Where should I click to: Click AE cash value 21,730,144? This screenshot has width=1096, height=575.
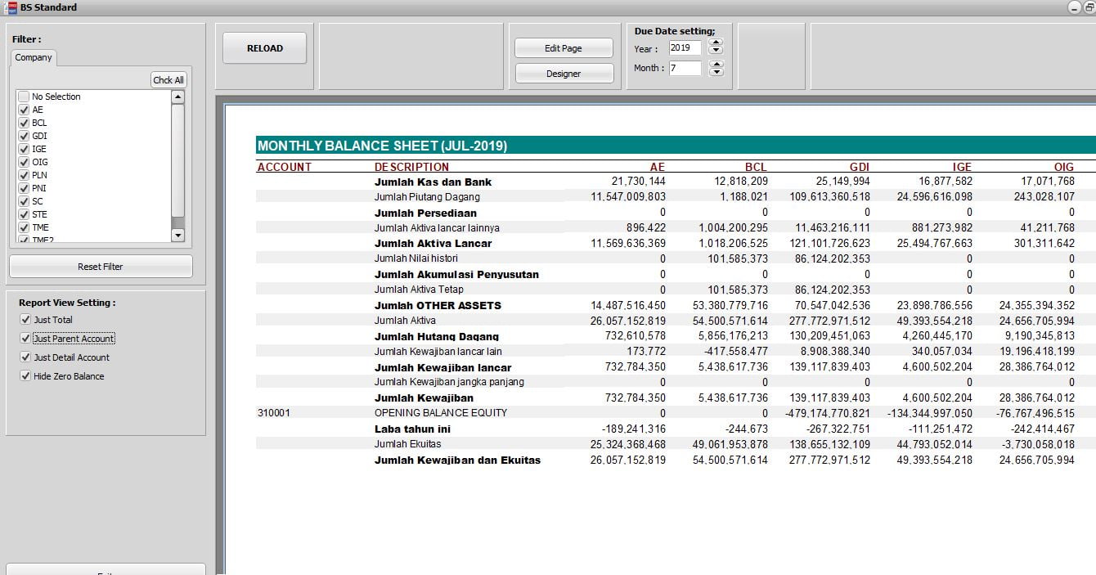pos(638,182)
